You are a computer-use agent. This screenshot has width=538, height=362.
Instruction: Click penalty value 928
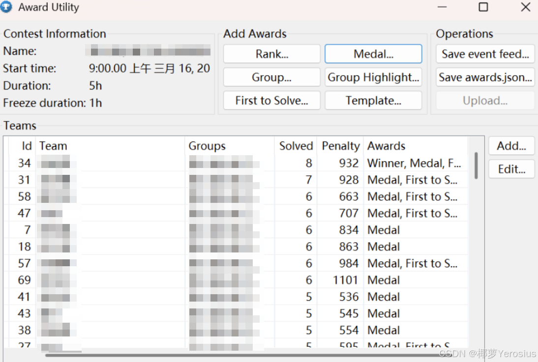[x=349, y=180]
